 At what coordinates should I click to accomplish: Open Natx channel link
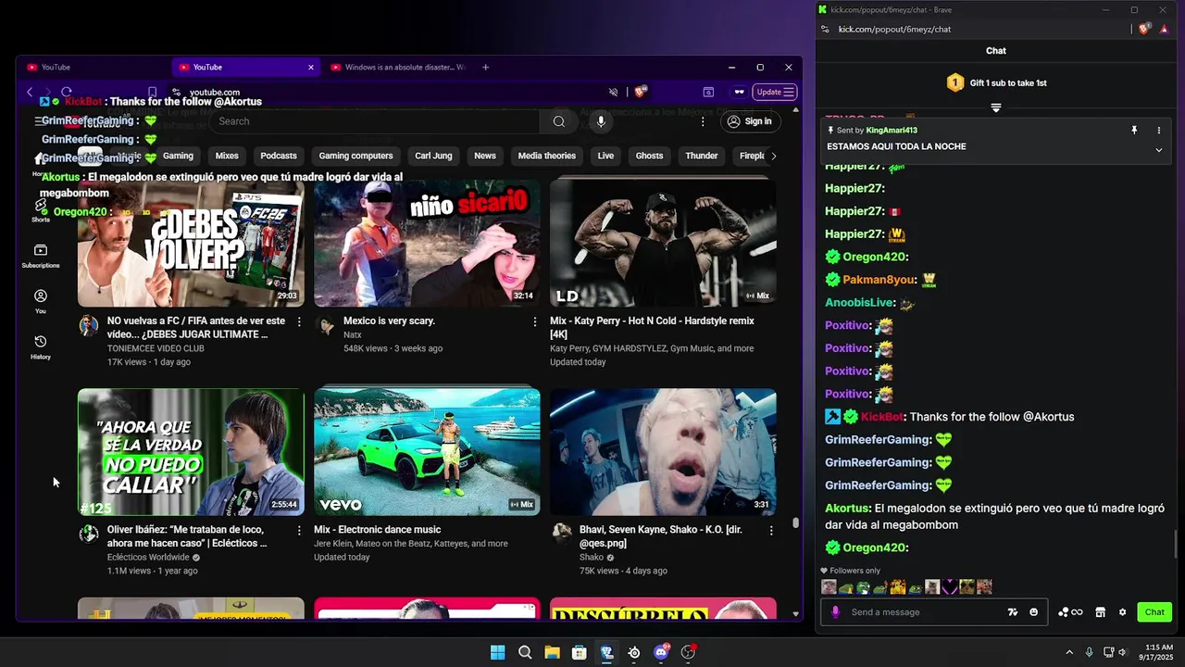click(352, 334)
